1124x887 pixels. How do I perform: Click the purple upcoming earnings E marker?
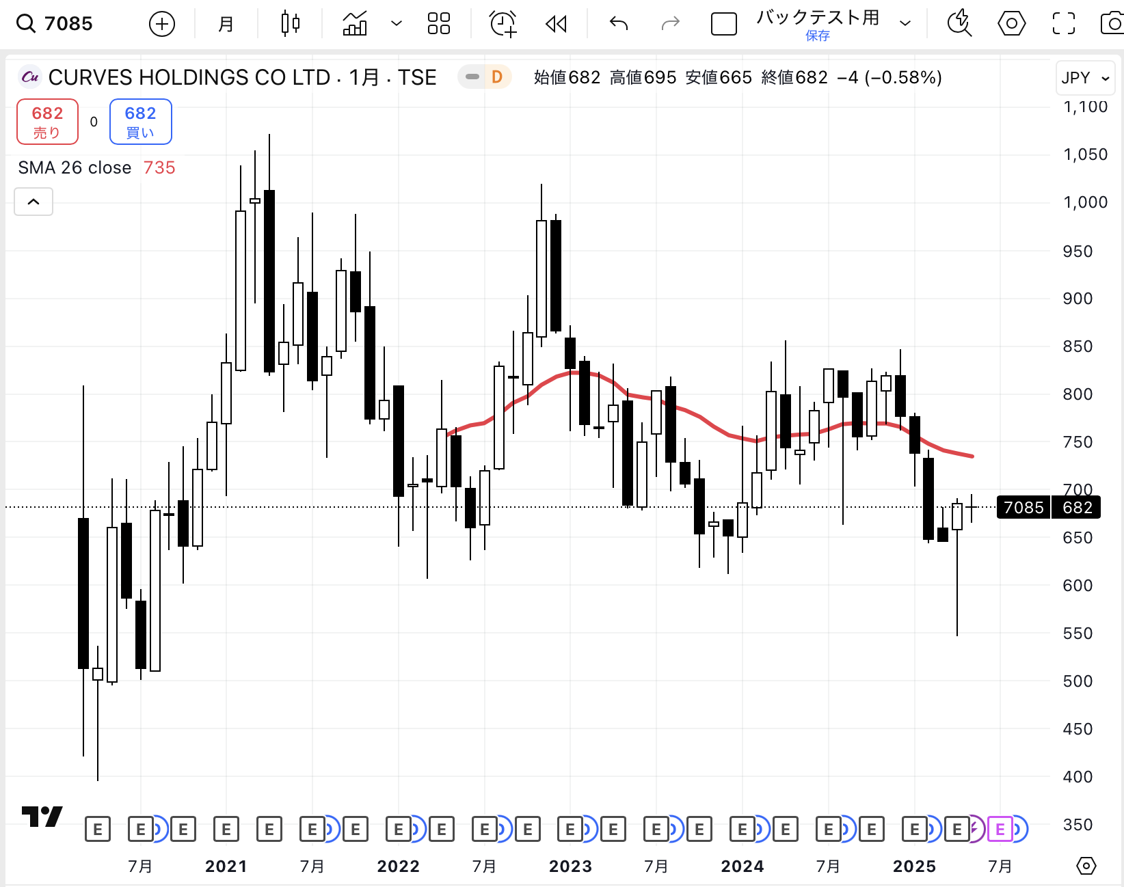(1000, 830)
